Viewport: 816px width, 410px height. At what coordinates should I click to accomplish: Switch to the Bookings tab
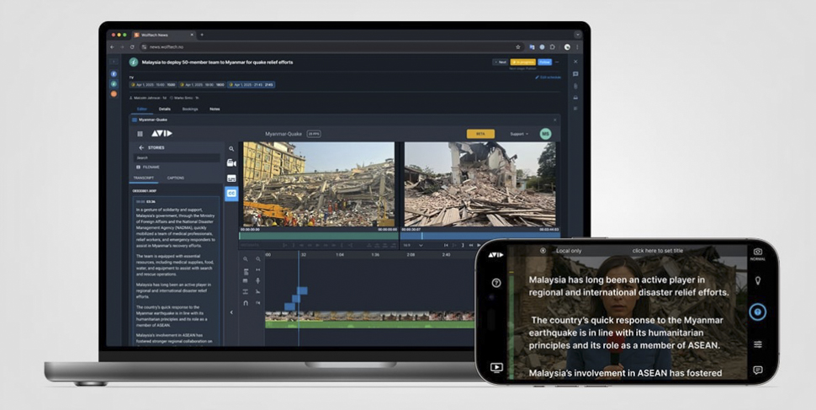pyautogui.click(x=190, y=109)
